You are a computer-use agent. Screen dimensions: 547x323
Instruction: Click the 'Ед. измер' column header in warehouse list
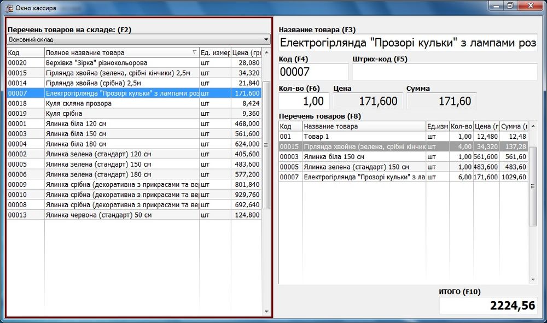pos(215,52)
